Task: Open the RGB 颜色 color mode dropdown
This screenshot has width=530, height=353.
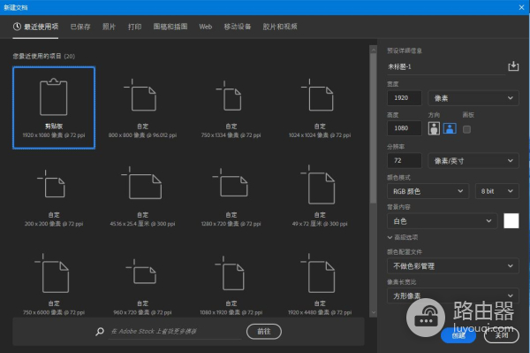Action: pos(428,191)
